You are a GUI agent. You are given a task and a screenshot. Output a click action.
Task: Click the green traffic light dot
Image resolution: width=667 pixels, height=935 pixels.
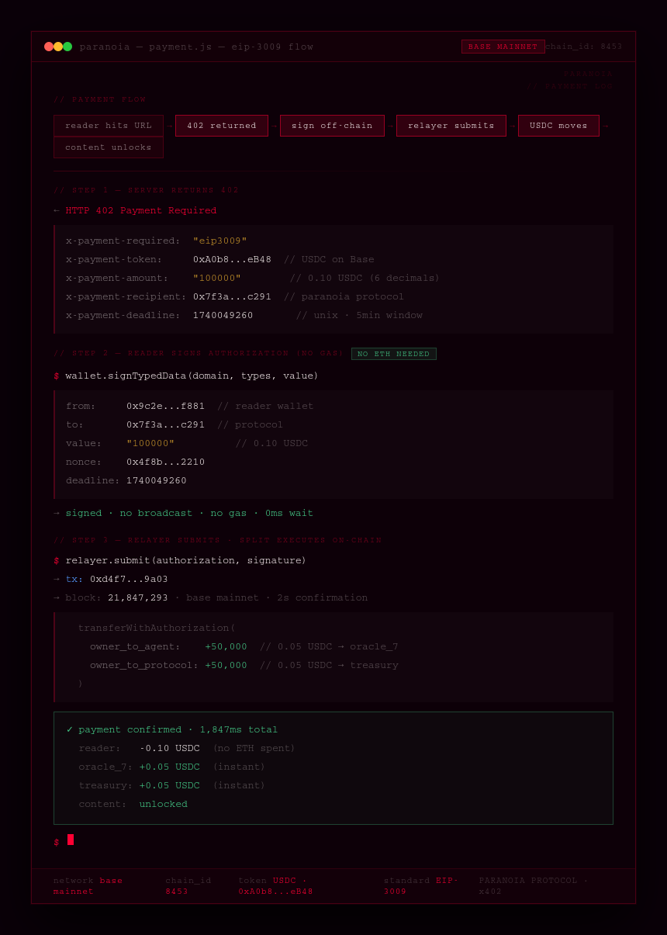[67, 46]
